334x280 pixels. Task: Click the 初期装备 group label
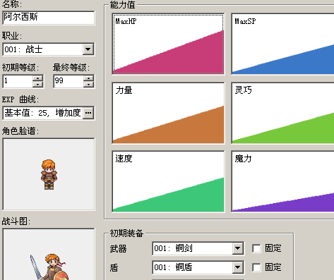(x=126, y=233)
